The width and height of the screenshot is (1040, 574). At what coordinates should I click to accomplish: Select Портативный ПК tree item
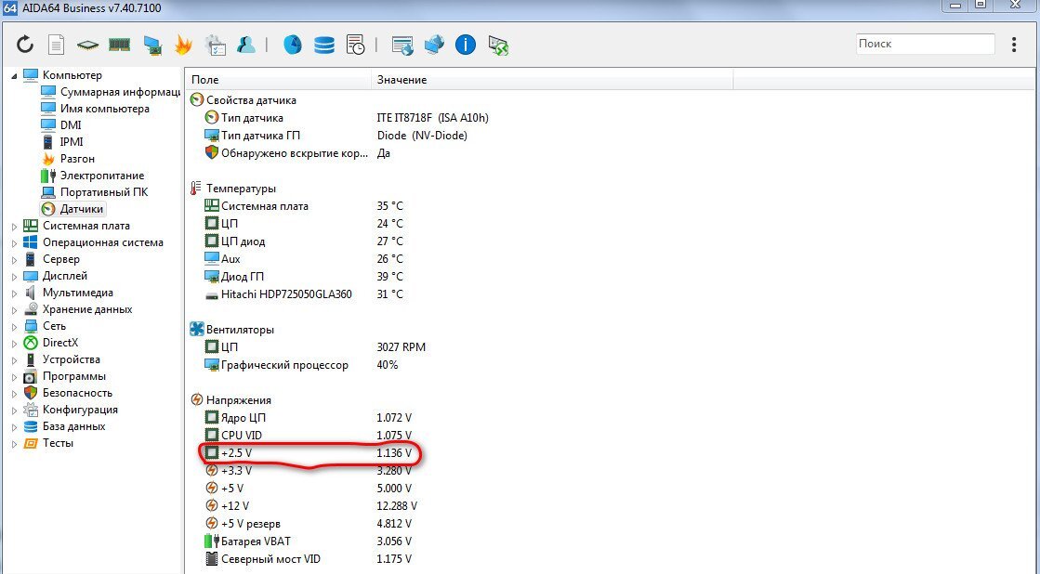click(94, 191)
